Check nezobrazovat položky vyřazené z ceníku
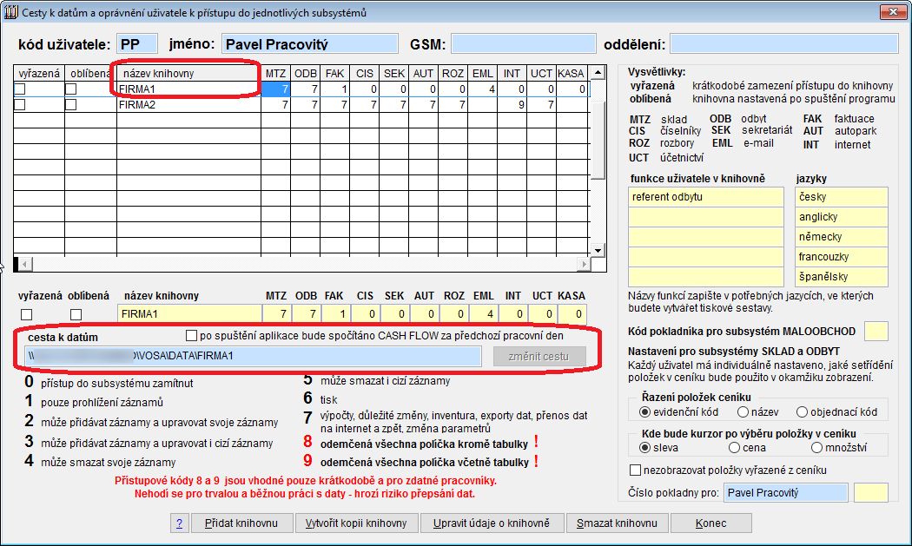 pos(635,470)
